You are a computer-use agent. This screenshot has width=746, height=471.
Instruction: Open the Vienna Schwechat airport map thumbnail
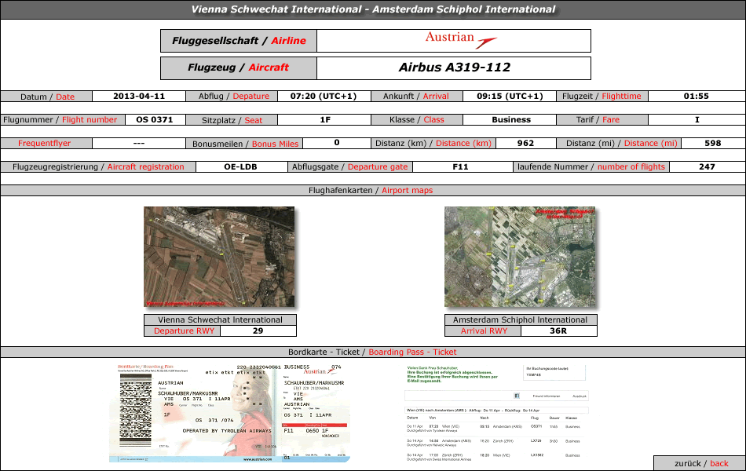pyautogui.click(x=219, y=257)
